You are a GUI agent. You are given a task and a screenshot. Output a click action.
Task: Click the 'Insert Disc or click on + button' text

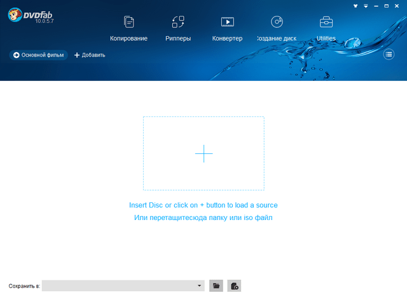203,205
